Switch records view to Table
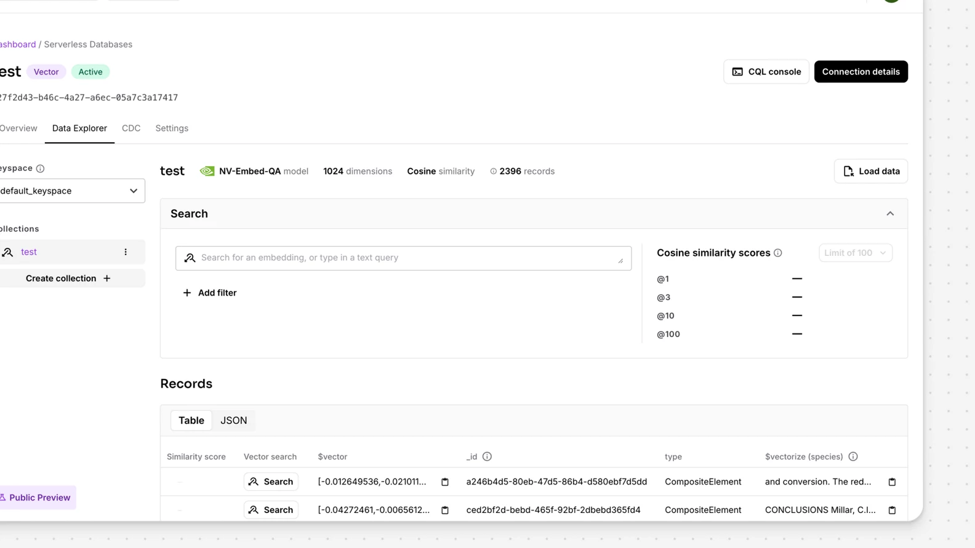The image size is (975, 548). tap(191, 421)
